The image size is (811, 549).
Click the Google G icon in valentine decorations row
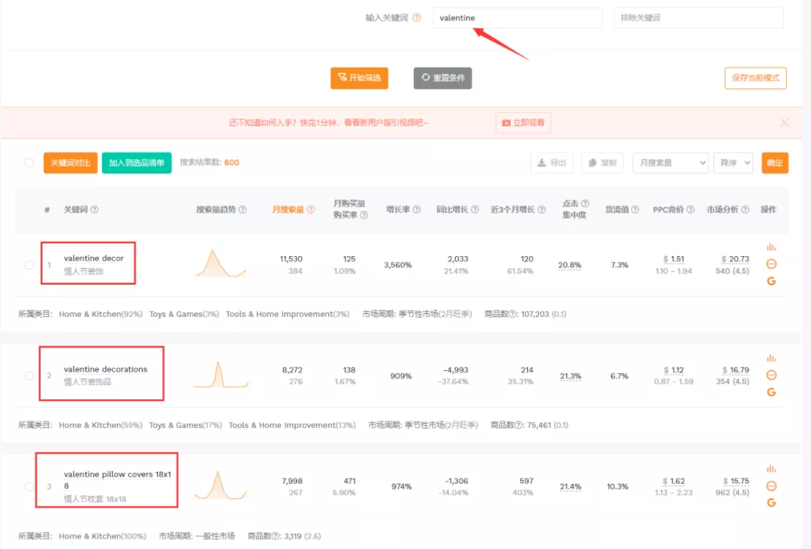[771, 392]
